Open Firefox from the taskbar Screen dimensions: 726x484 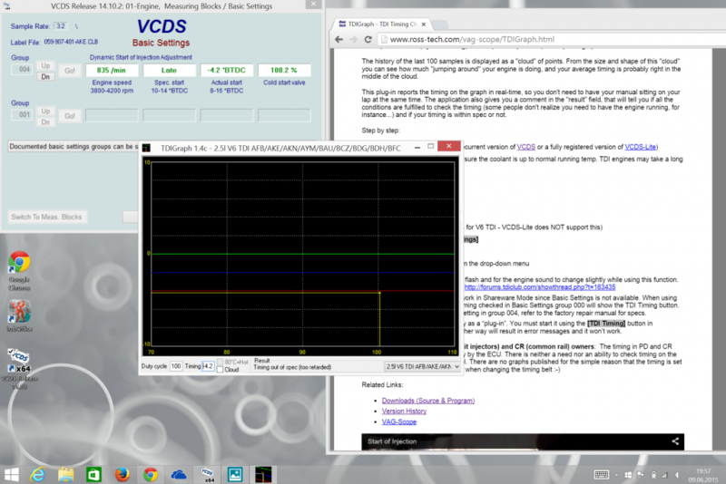click(122, 473)
